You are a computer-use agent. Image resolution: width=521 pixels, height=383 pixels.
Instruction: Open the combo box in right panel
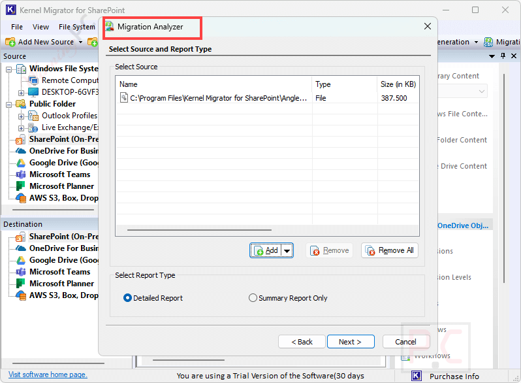pyautogui.click(x=462, y=91)
